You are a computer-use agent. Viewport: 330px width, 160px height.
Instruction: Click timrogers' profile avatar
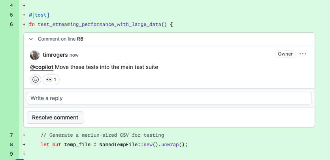point(35,55)
